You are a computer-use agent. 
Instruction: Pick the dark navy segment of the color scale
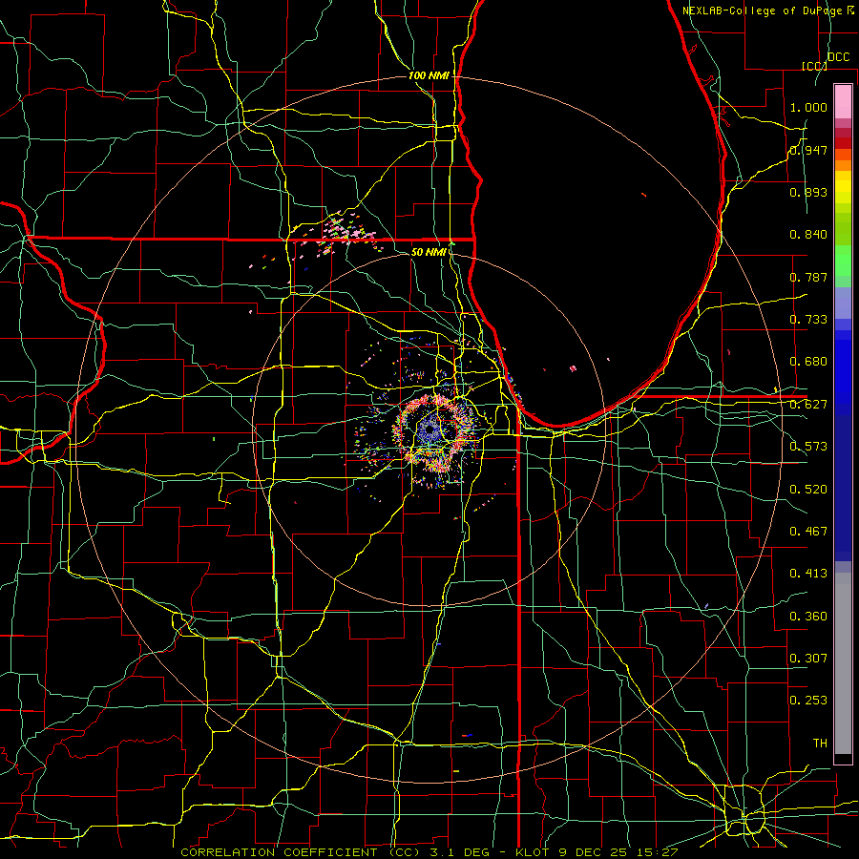tap(843, 488)
